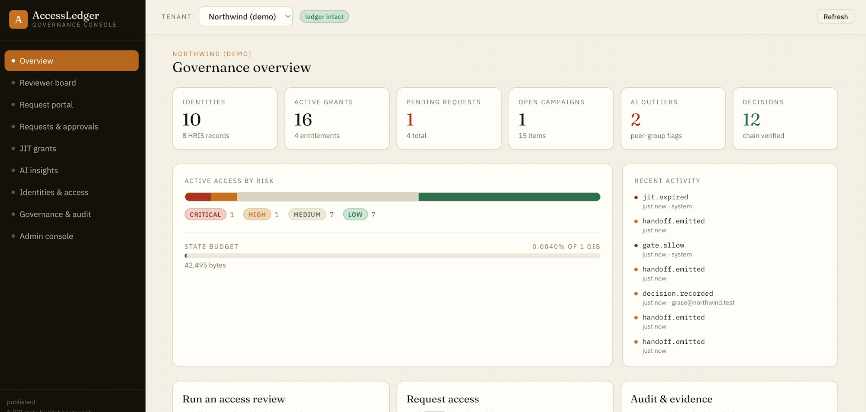Open the Request portal
866x412 pixels.
[71, 105]
